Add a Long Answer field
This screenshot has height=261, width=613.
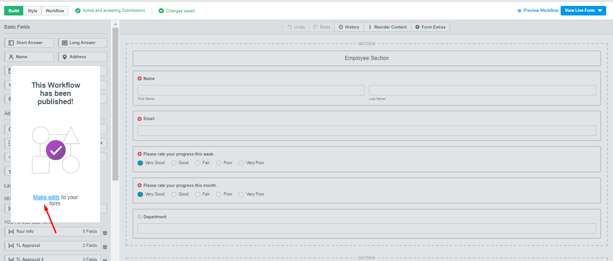pos(82,43)
